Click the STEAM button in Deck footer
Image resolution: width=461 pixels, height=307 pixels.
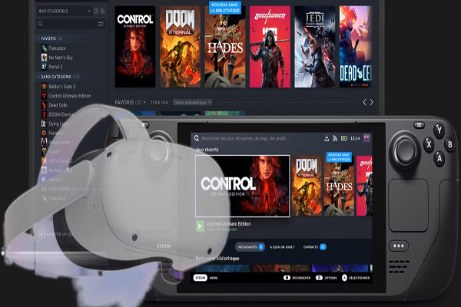201,278
